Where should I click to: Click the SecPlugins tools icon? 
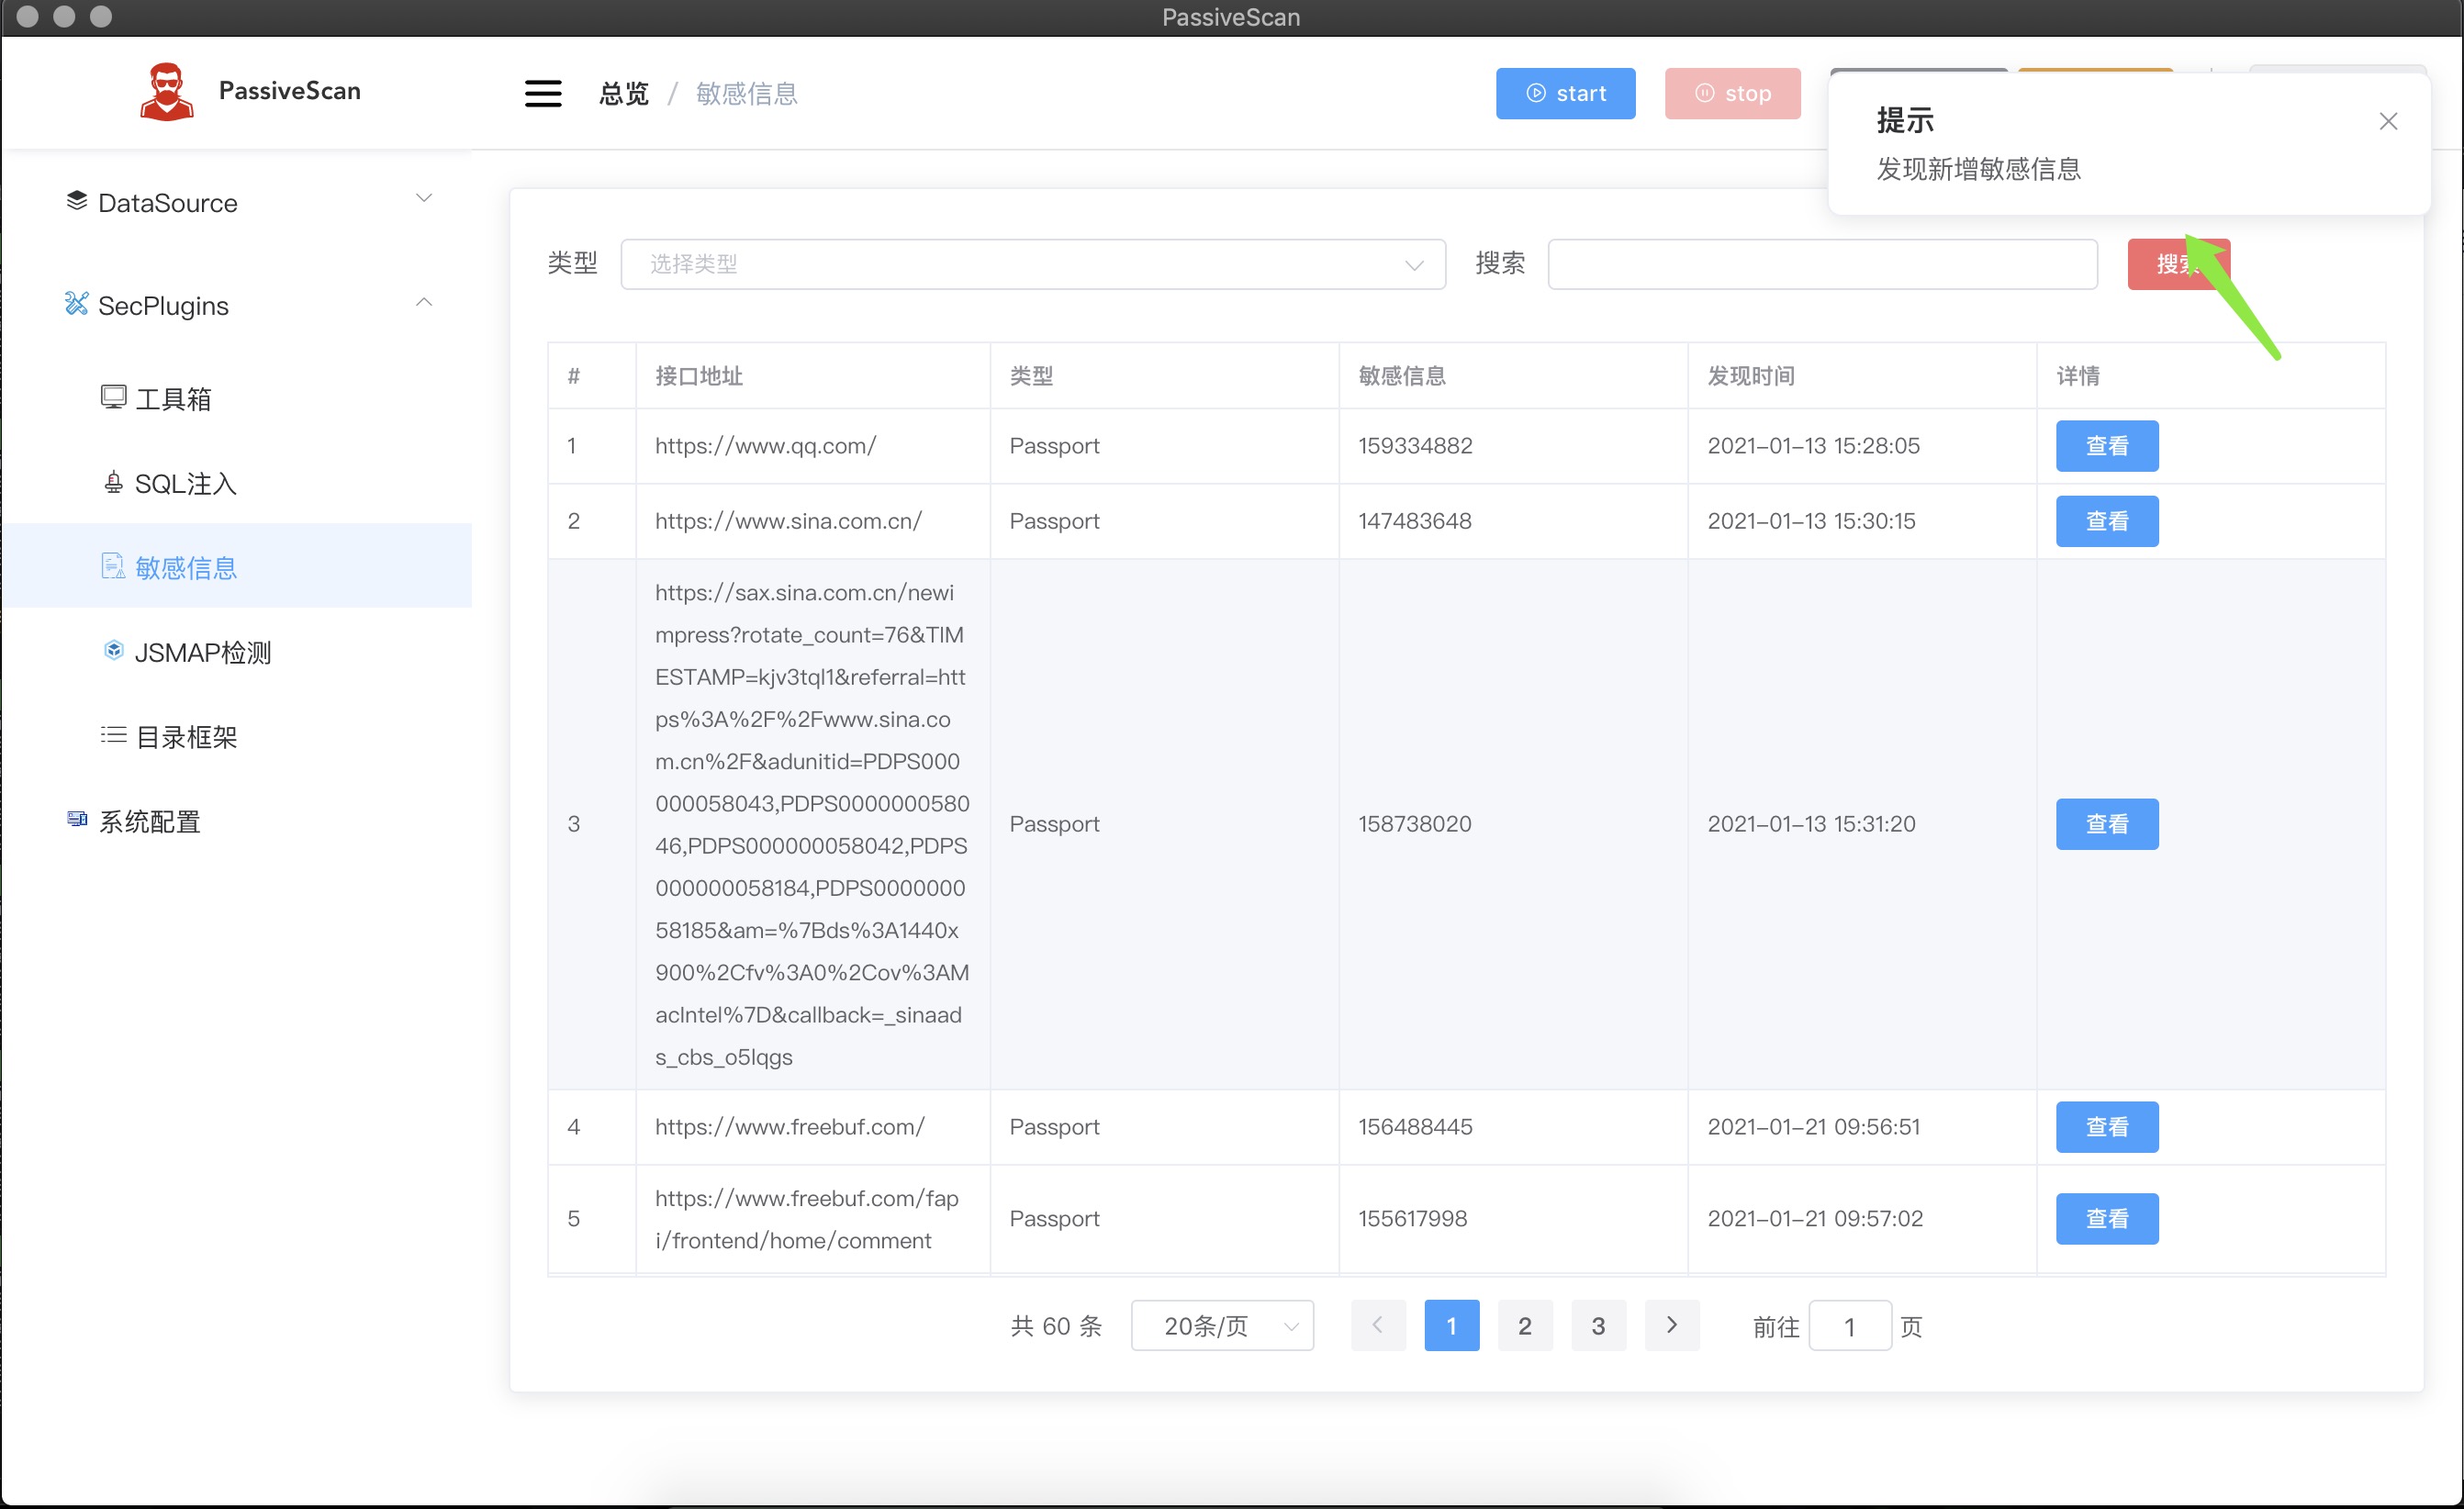(x=77, y=304)
